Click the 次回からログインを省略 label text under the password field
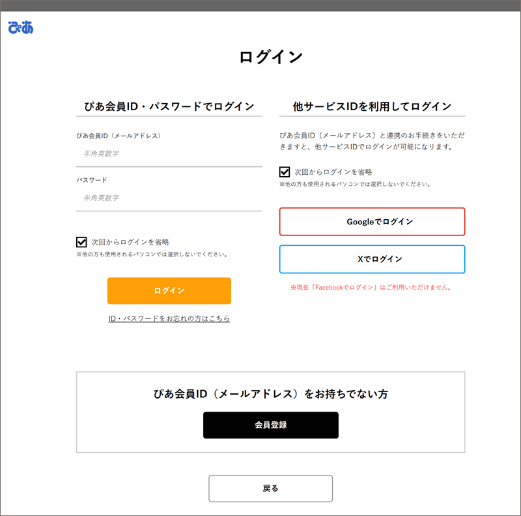The height and width of the screenshot is (516, 521). pos(130,242)
